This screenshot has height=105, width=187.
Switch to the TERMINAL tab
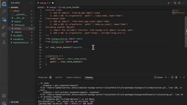89,77
